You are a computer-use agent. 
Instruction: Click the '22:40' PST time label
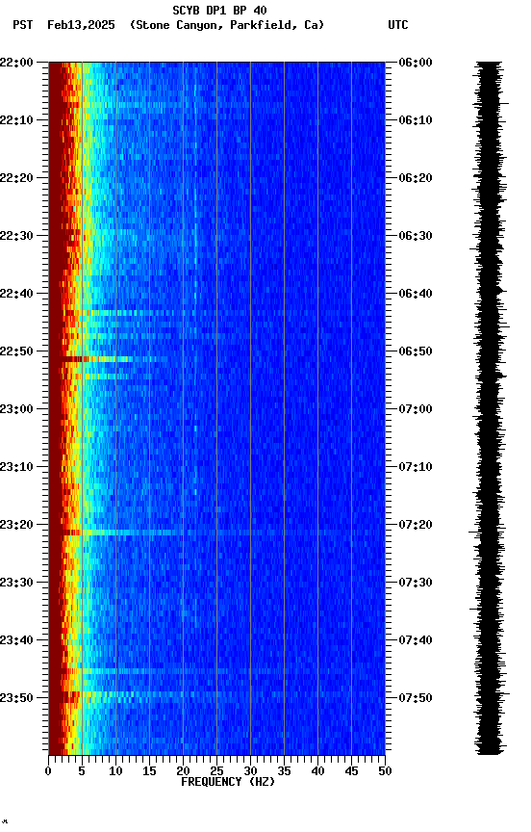(16, 294)
